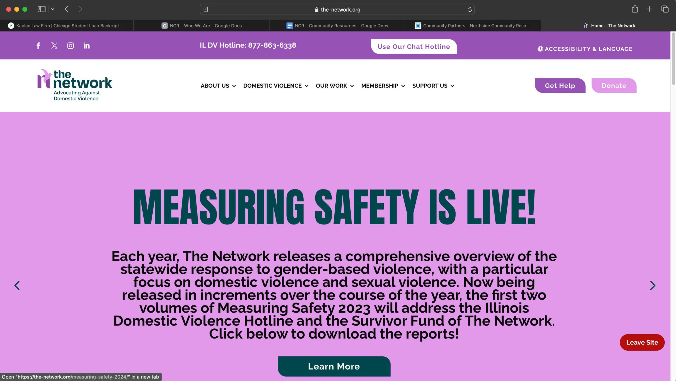The width and height of the screenshot is (676, 381).
Task: Click the Donate button
Action: [x=614, y=86]
